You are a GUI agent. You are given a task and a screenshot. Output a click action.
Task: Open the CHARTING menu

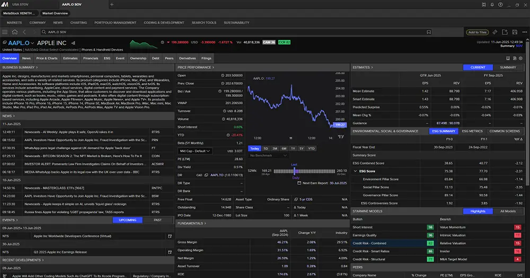[x=78, y=23]
